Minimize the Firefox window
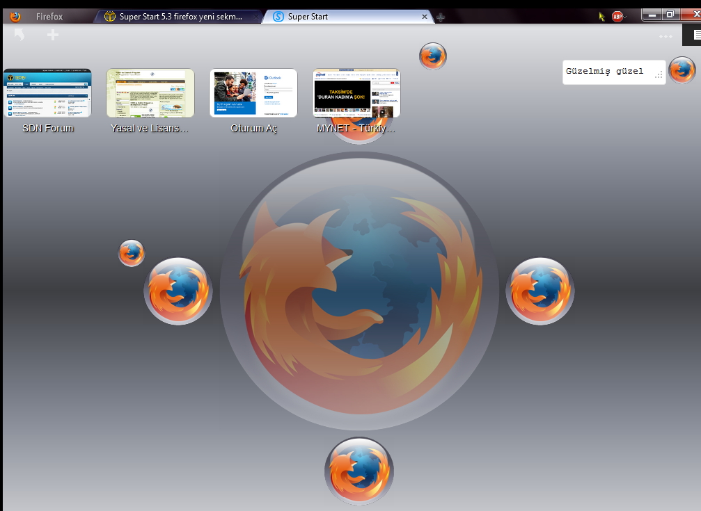The height and width of the screenshot is (511, 701). tap(652, 15)
